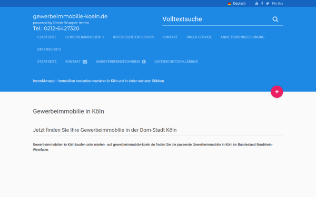Click the Pin this link
Viewport: 316px width, 197px height.
tap(278, 4)
